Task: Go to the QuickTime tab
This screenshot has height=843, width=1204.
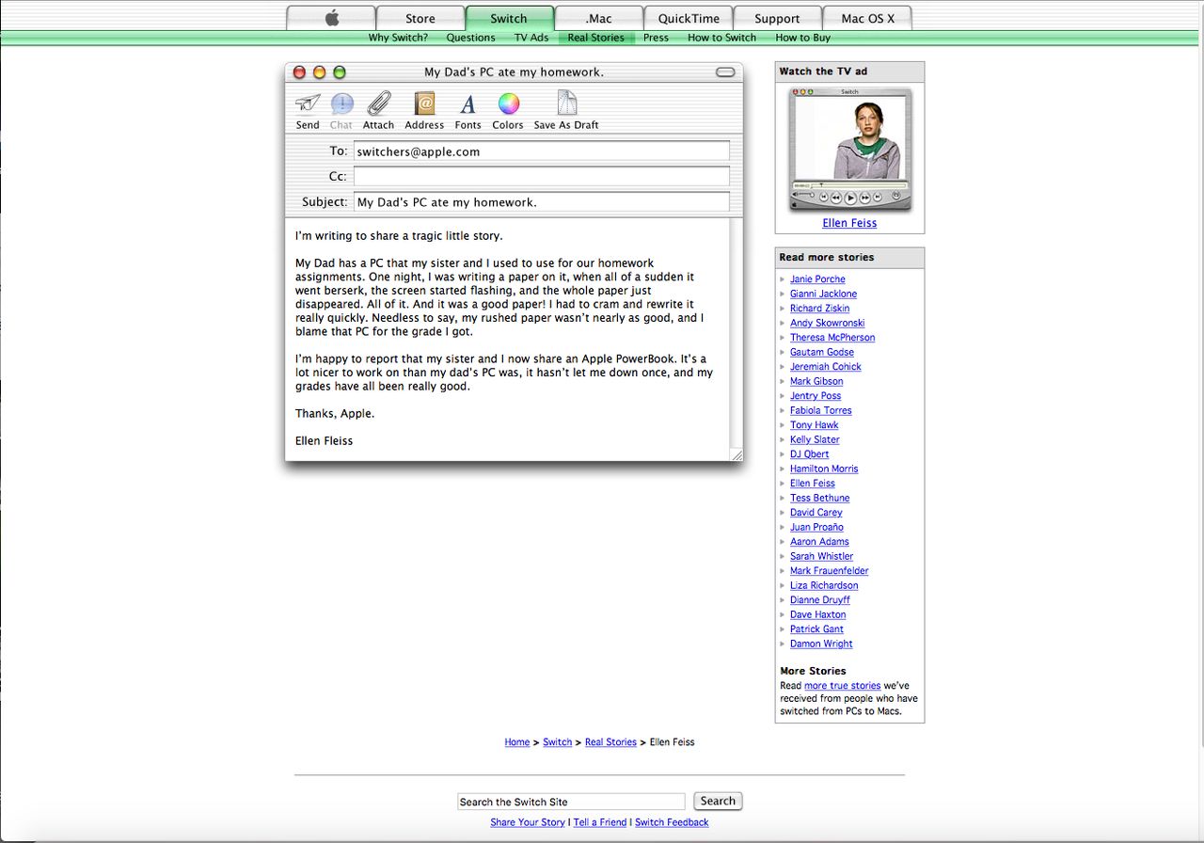Action: [689, 18]
